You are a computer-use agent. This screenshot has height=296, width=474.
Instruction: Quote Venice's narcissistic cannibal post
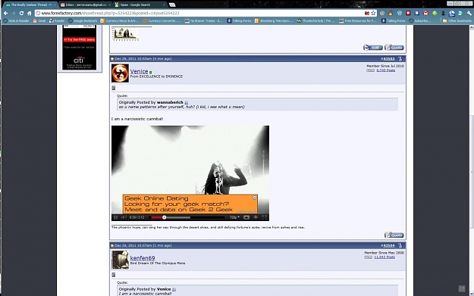pos(394,235)
